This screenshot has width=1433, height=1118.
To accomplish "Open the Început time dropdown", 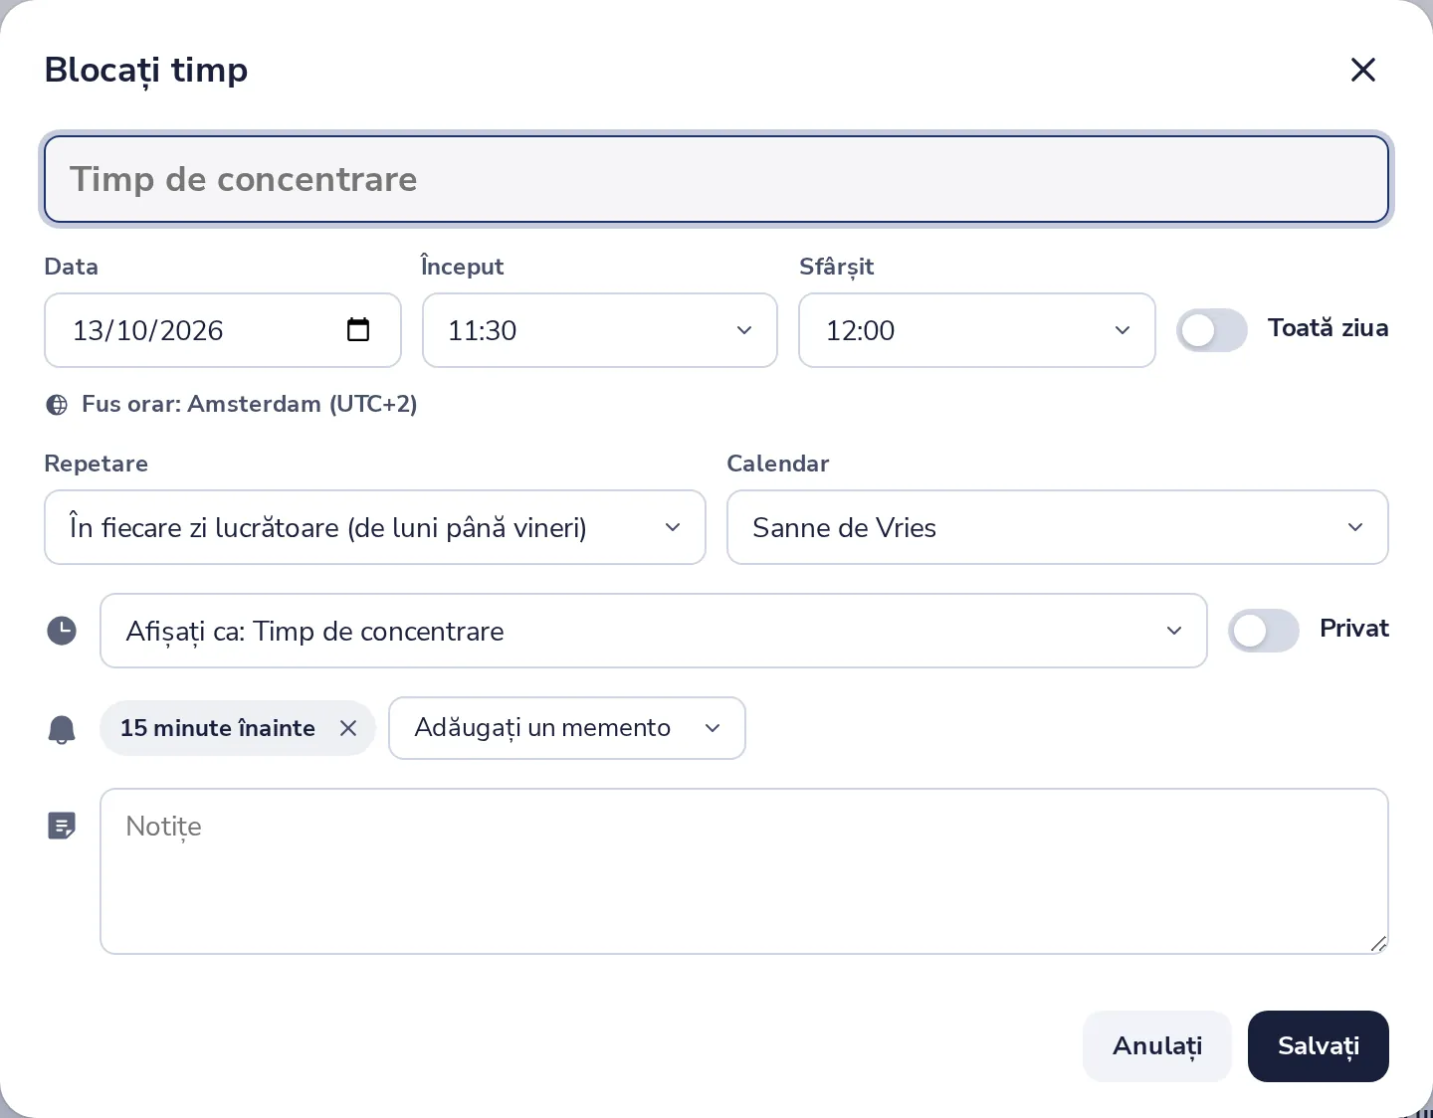I will [x=600, y=330].
